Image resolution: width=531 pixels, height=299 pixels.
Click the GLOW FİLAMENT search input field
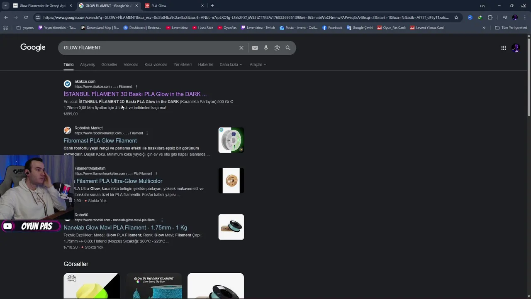(x=149, y=48)
